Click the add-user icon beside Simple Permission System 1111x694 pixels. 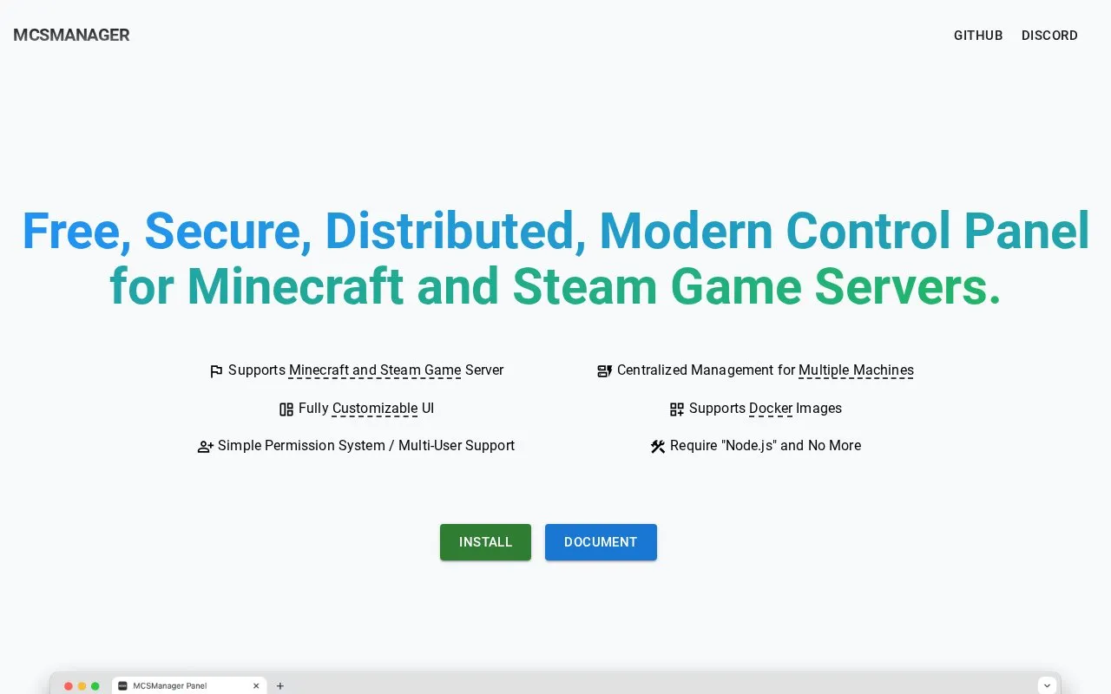pos(206,447)
